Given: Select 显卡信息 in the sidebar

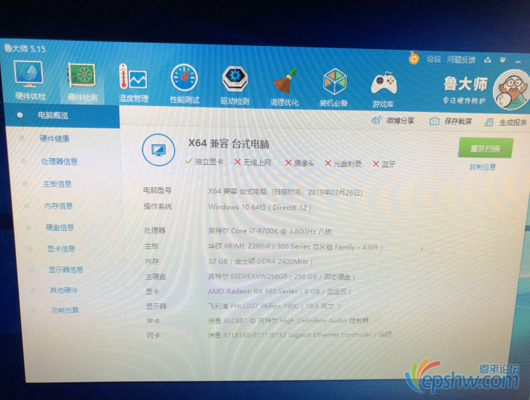Looking at the screenshot, I should tap(61, 249).
